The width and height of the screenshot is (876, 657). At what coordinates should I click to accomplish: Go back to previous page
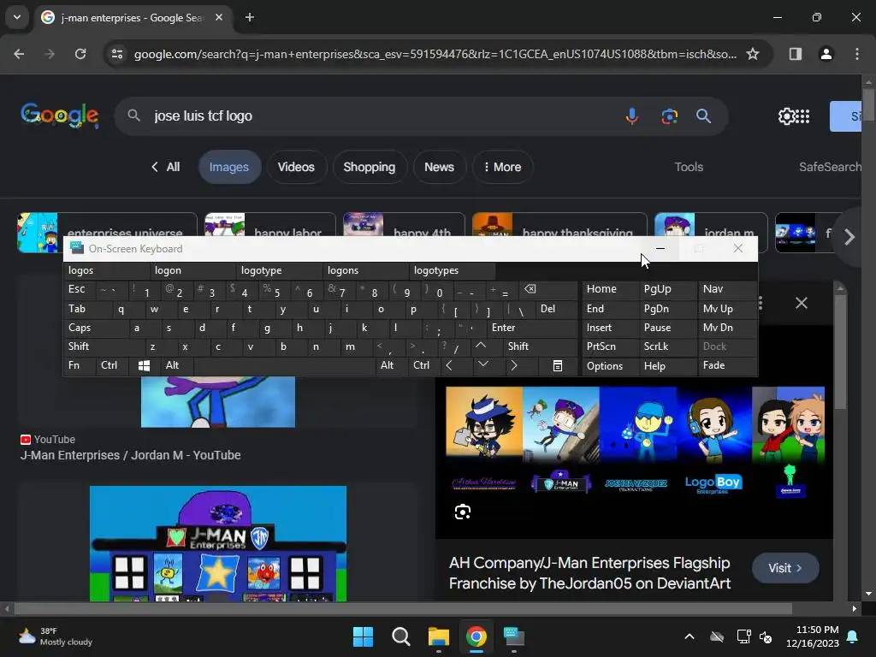[x=19, y=54]
